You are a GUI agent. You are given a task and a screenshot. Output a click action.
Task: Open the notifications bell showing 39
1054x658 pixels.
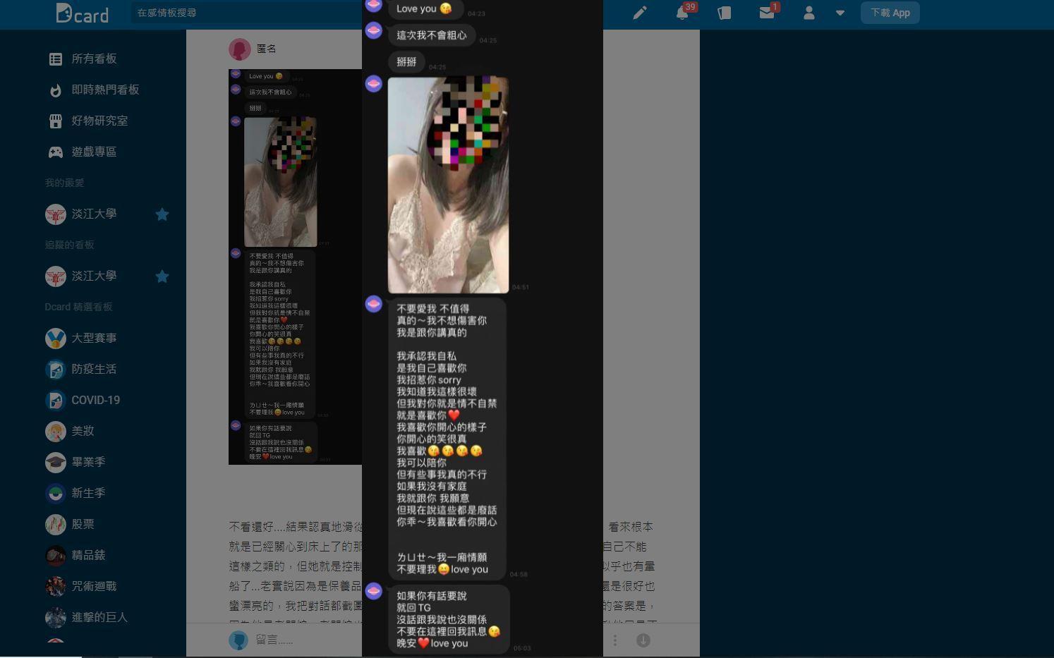click(682, 13)
